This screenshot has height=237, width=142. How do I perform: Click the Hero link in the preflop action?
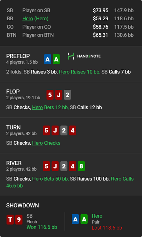64,72
